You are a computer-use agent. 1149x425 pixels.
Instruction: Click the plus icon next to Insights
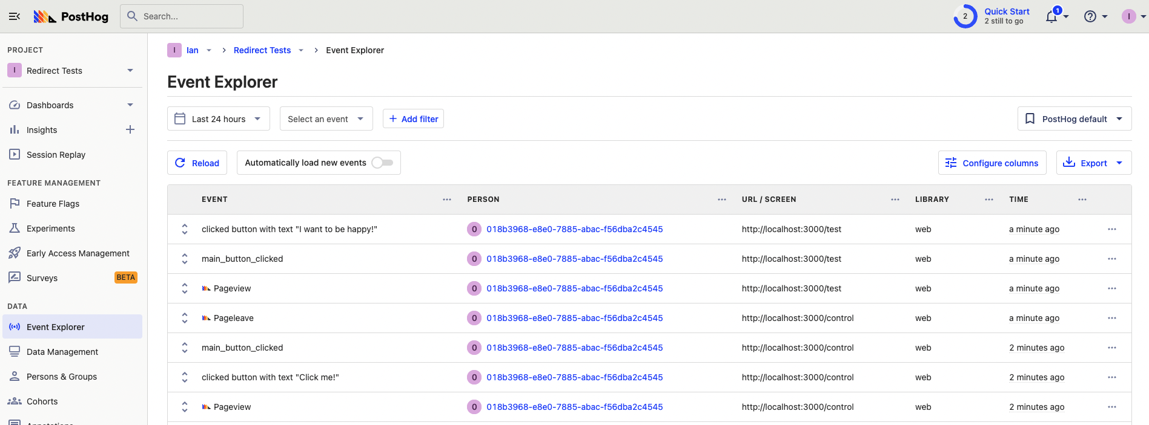[x=130, y=129]
